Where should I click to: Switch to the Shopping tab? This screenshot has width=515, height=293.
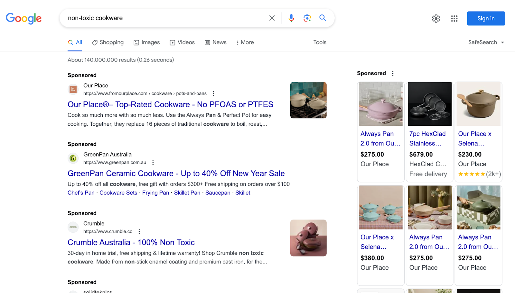click(108, 42)
